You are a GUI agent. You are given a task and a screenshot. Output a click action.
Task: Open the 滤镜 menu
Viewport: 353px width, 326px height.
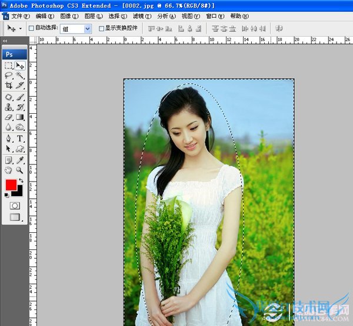click(x=138, y=16)
